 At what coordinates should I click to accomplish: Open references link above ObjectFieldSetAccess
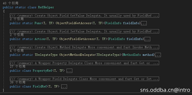coord(17,35)
